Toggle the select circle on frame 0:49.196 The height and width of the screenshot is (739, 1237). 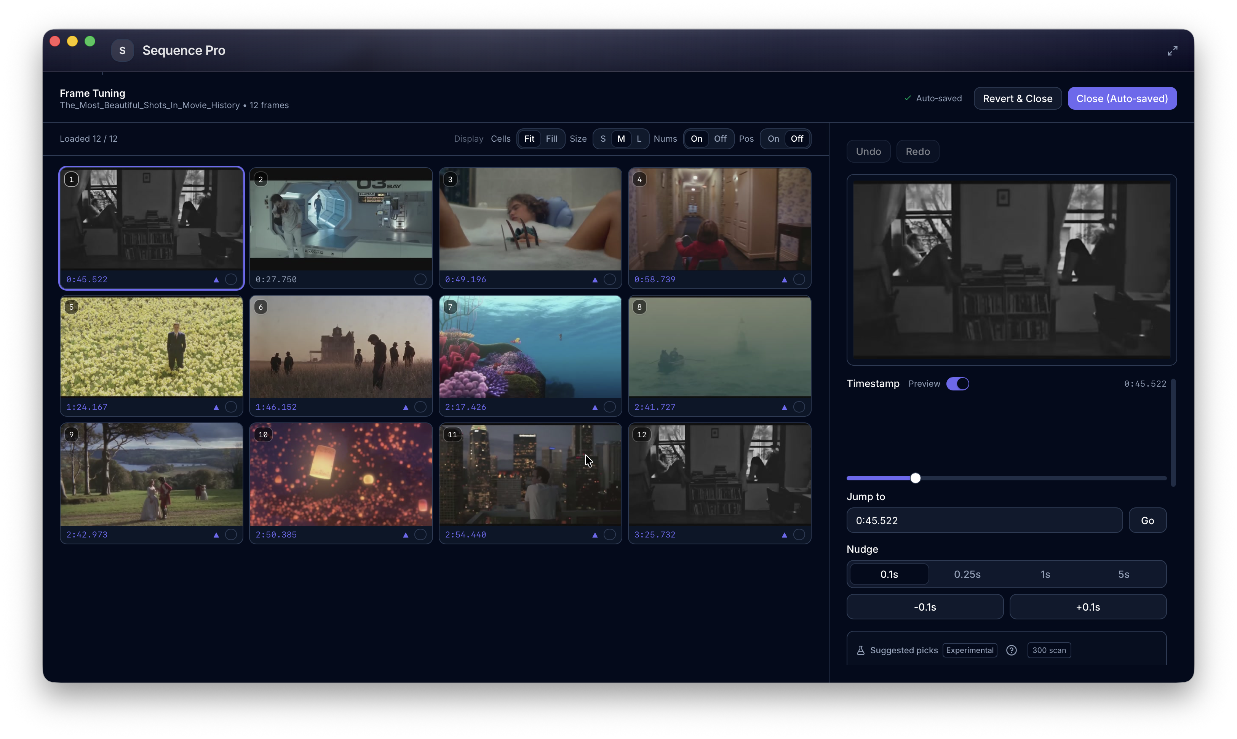[610, 279]
